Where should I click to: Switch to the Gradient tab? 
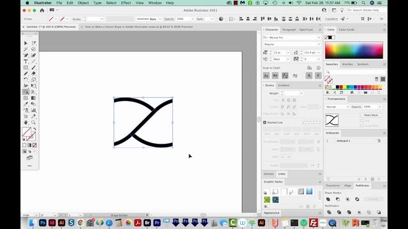(284, 85)
